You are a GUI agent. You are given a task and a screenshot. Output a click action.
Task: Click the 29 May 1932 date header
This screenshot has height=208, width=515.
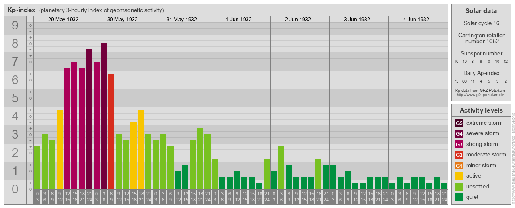[64, 19]
